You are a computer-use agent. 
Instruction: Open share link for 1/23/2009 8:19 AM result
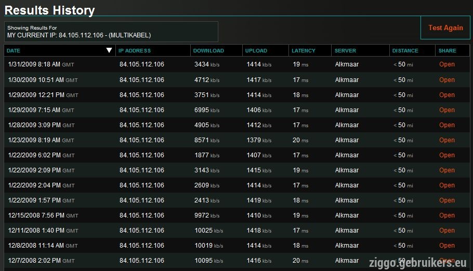(x=447, y=140)
